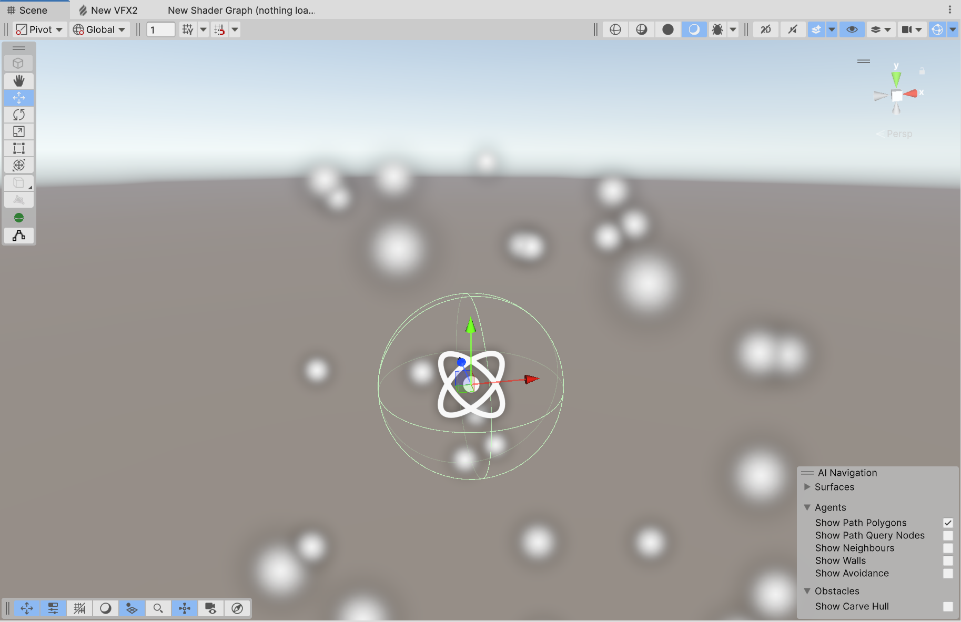Open the scene effects dropdown arrow
Viewport: 961px width, 622px height.
(x=832, y=29)
